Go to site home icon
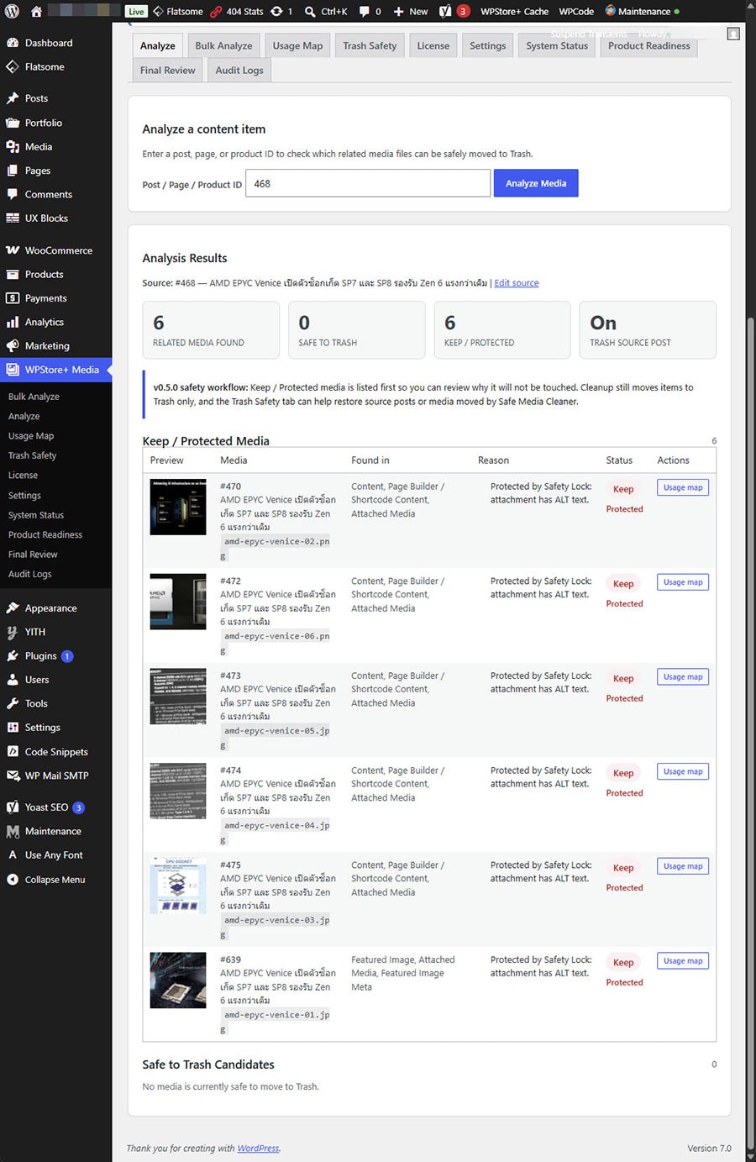The image size is (756, 1162). (36, 12)
